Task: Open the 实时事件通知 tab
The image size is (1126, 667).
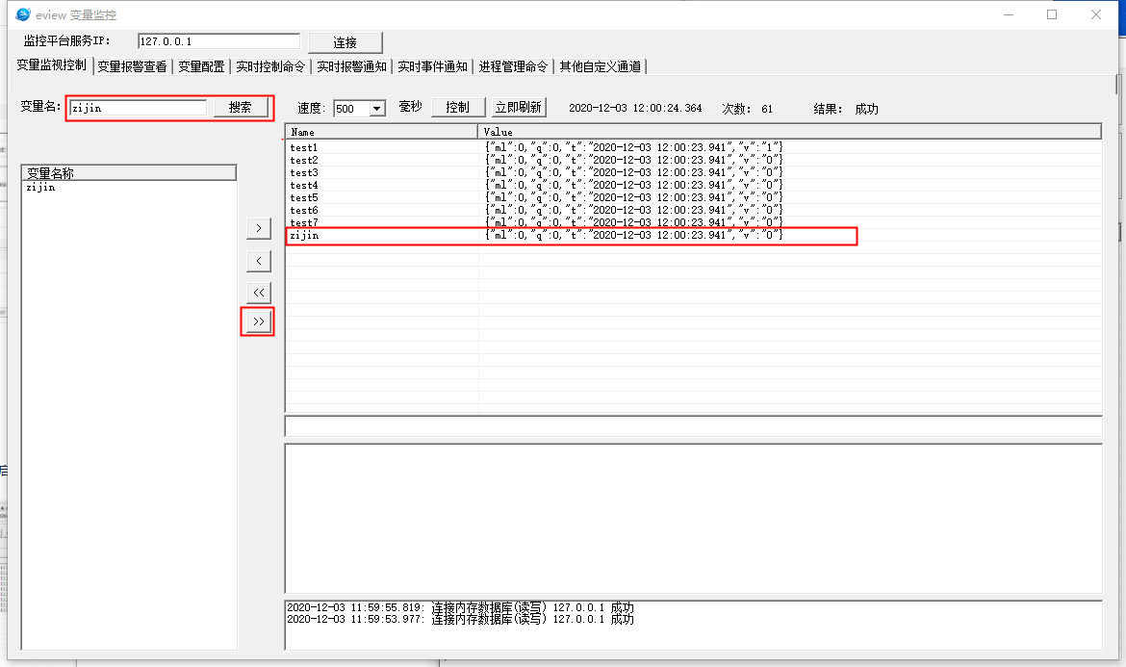Action: pos(432,66)
